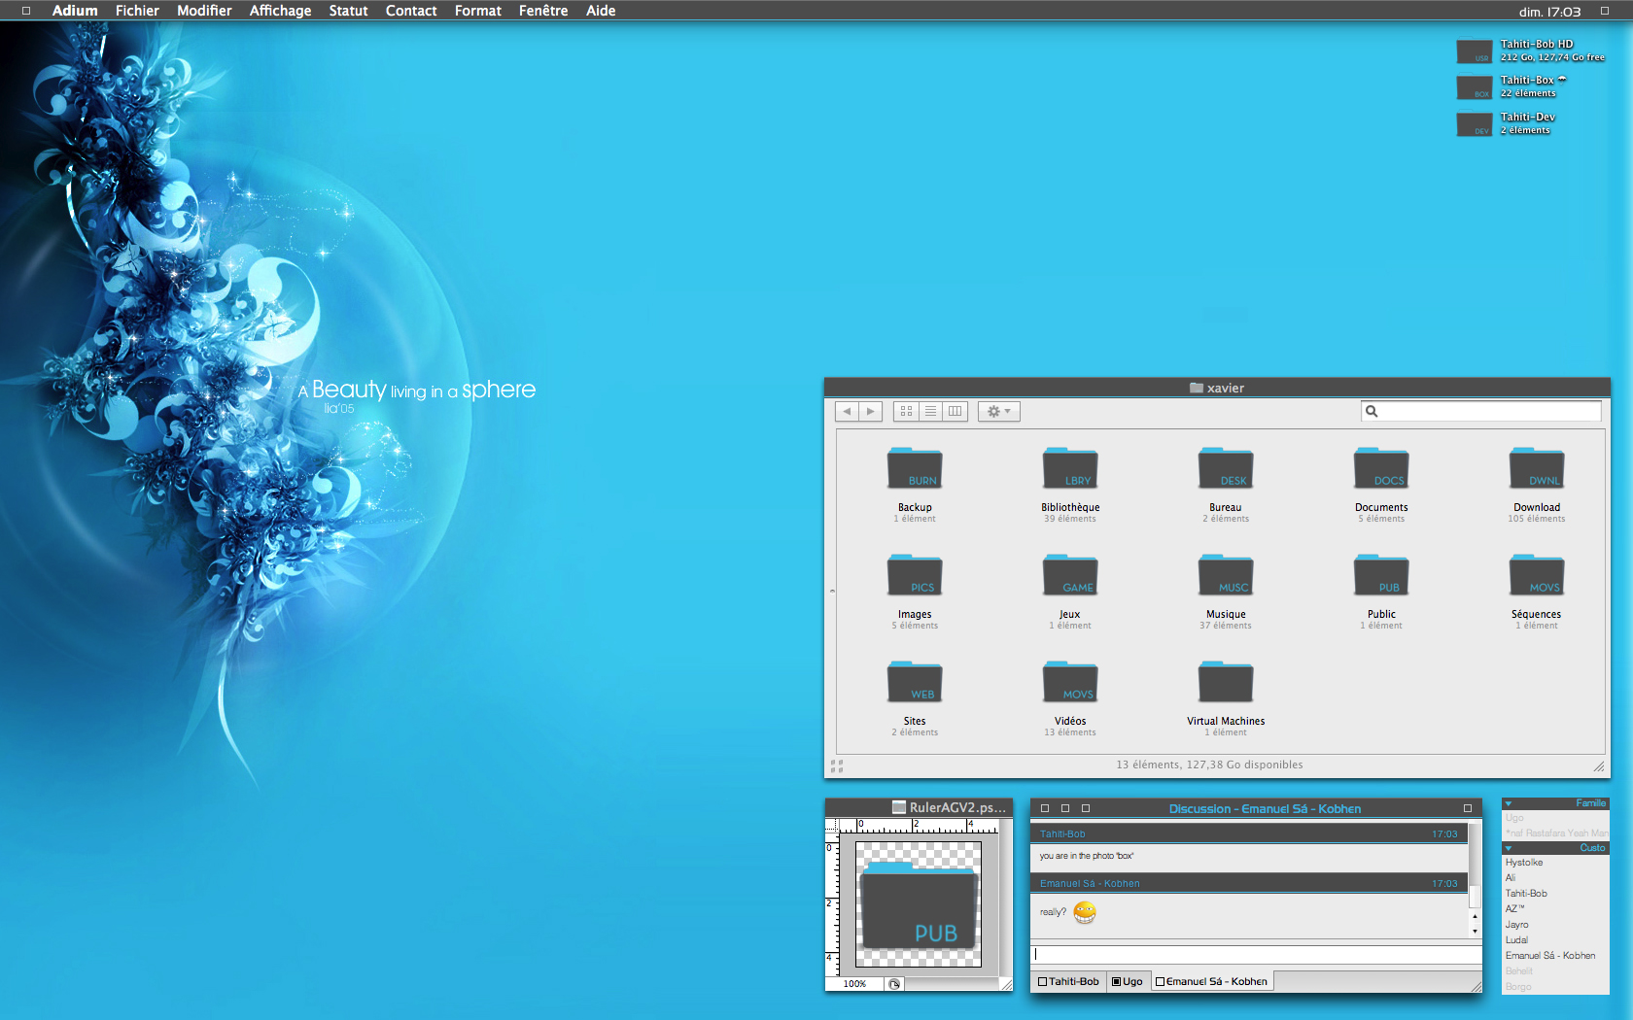Click the chat message input field
Screen dimensions: 1633x1020
click(1256, 954)
